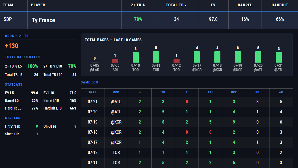The image size is (298, 168).
Task: Click the H game log header
Action: [140, 92]
